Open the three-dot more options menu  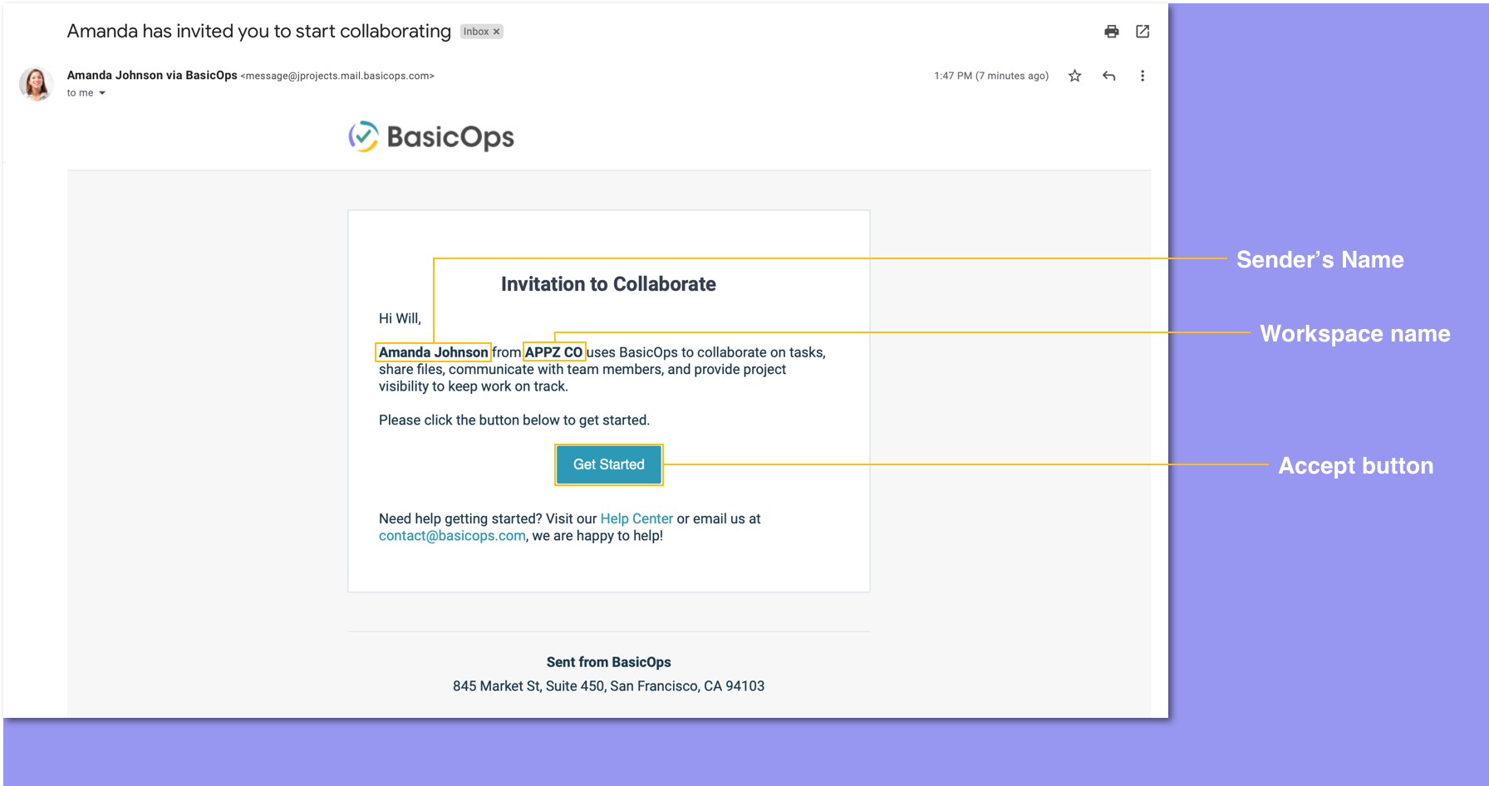coord(1143,76)
